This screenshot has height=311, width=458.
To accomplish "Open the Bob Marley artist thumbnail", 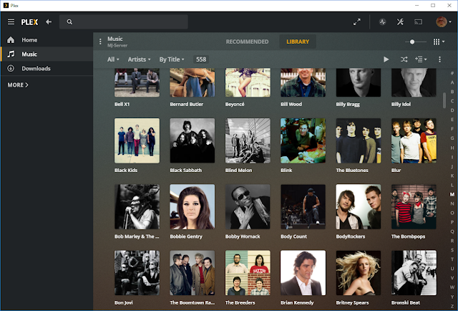I will pyautogui.click(x=137, y=206).
